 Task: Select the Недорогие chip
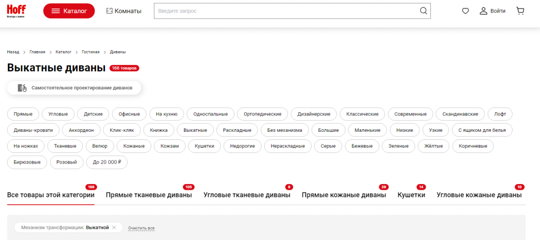click(x=243, y=146)
